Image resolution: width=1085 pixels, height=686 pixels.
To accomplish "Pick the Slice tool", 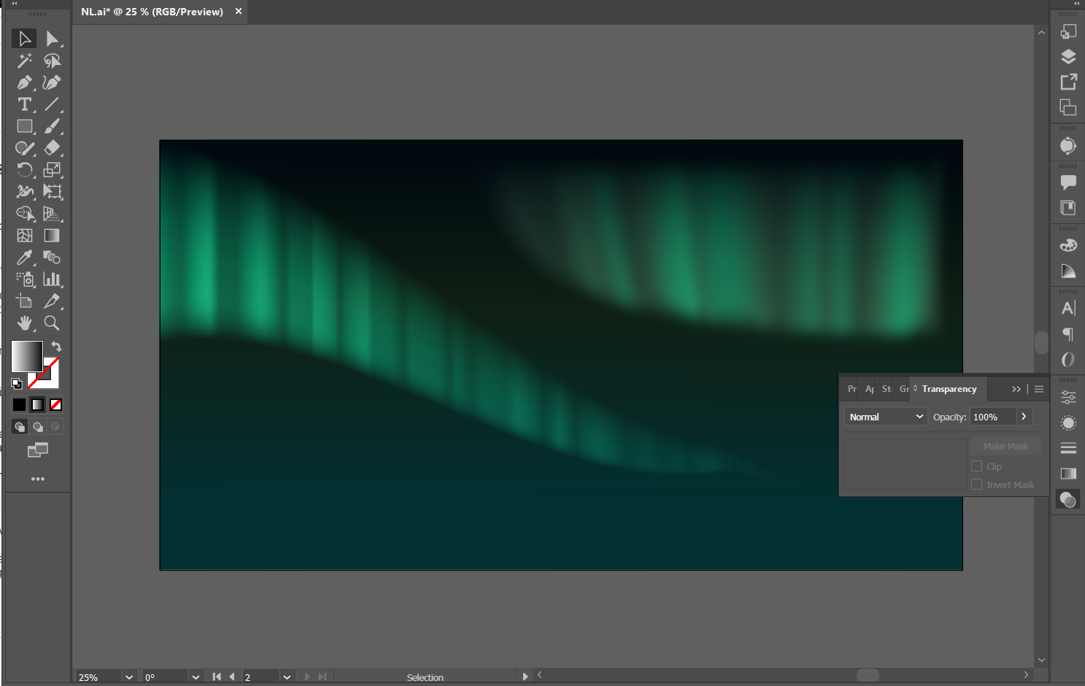I will click(52, 301).
